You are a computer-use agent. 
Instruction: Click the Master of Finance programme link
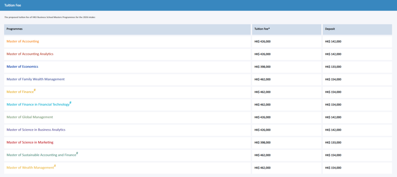point(20,92)
